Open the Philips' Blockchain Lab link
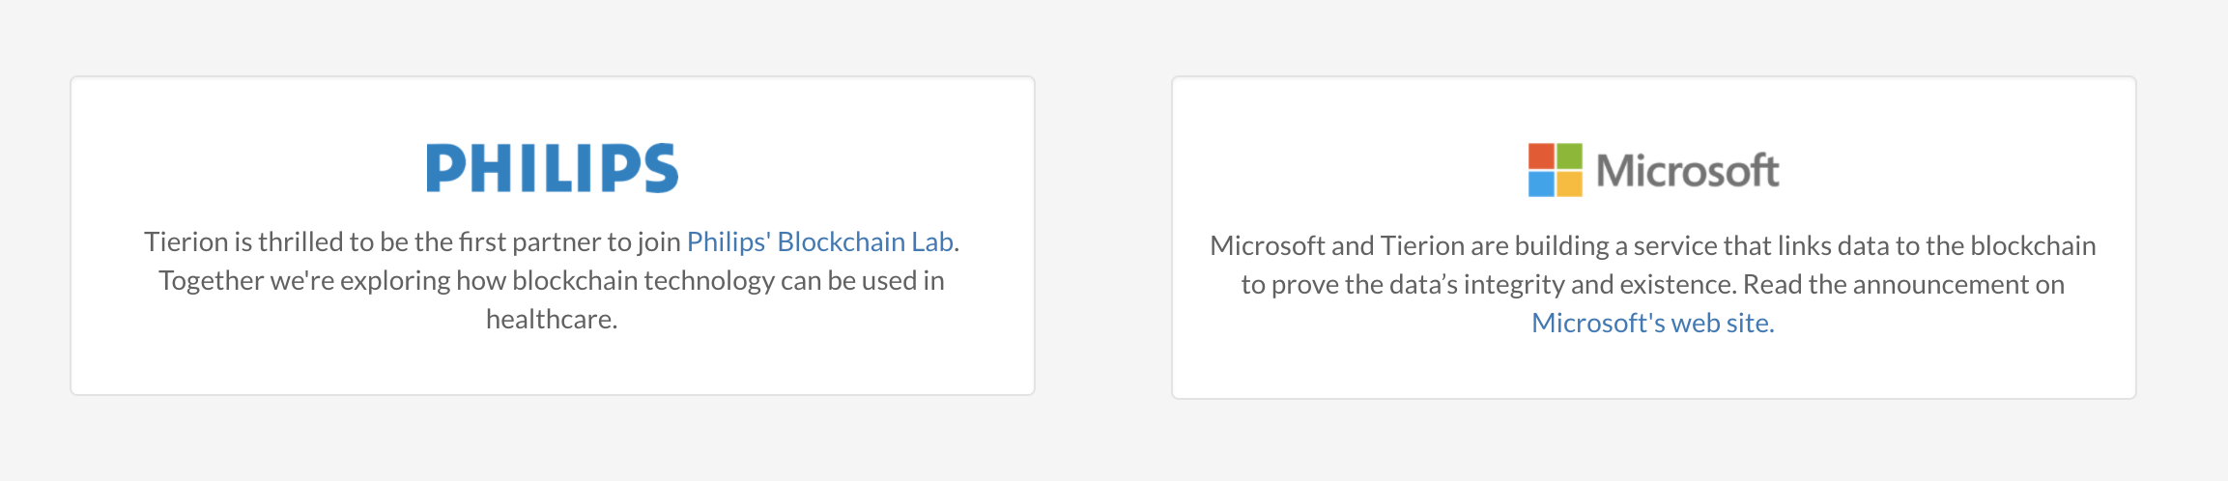 click(820, 241)
